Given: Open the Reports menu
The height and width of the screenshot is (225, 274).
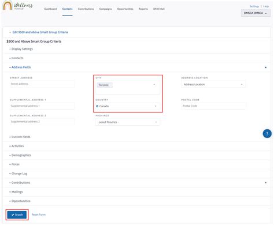Looking at the screenshot, I should [x=143, y=9].
